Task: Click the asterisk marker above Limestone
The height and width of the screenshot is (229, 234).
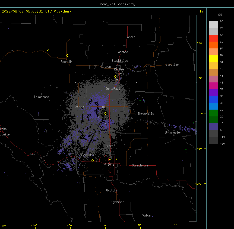Action: 42,94
